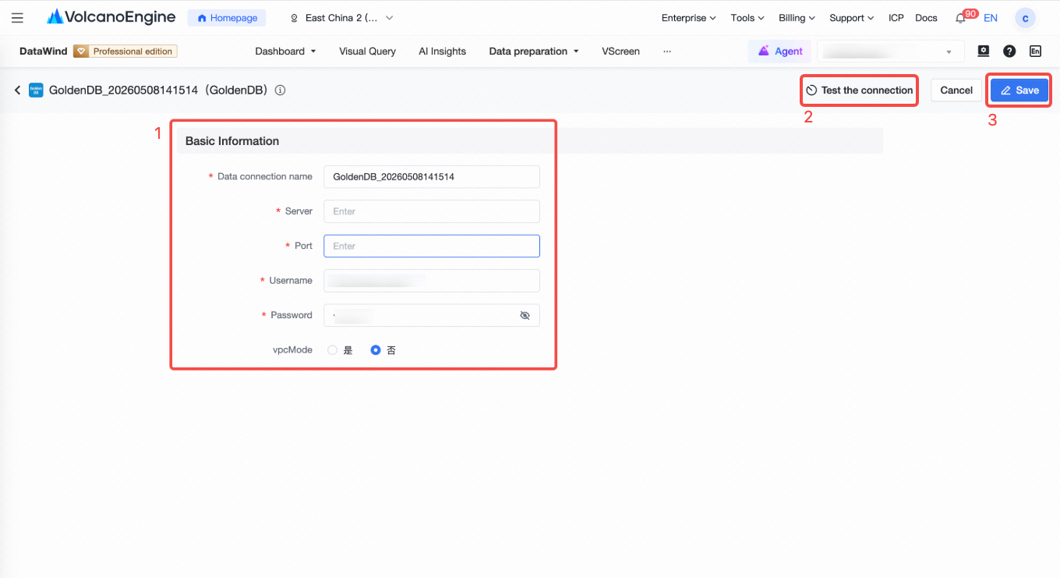
Task: Switch to the VScreen tab
Action: (x=620, y=51)
